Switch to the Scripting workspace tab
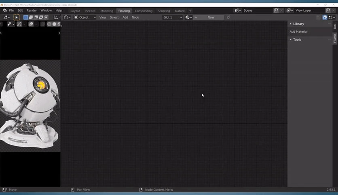The image size is (338, 195). click(164, 11)
